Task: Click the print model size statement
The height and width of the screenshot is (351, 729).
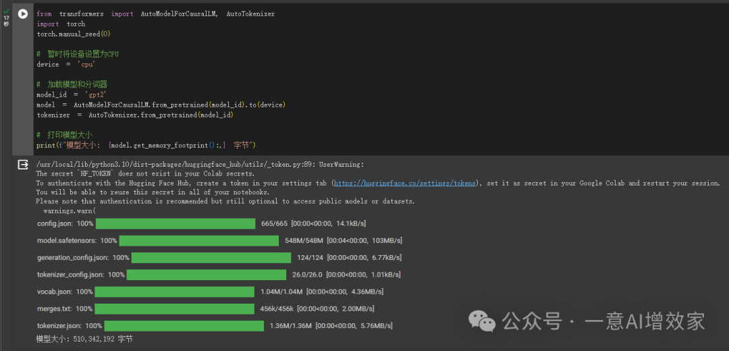Action: click(x=146, y=145)
